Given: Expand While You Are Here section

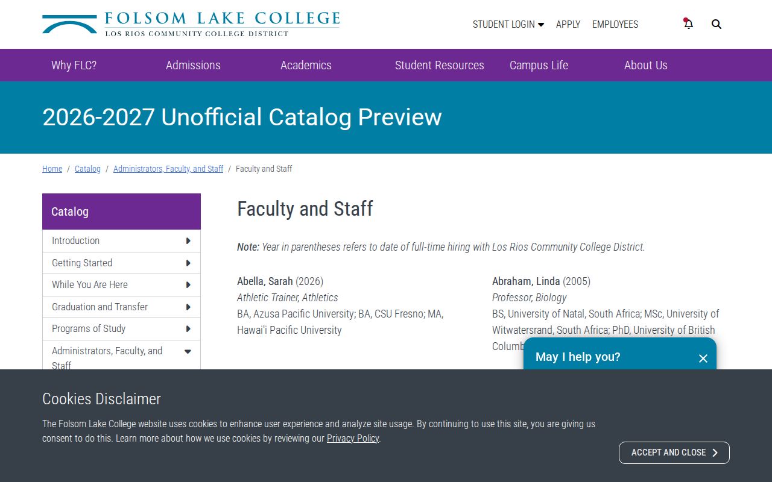Looking at the screenshot, I should point(188,285).
